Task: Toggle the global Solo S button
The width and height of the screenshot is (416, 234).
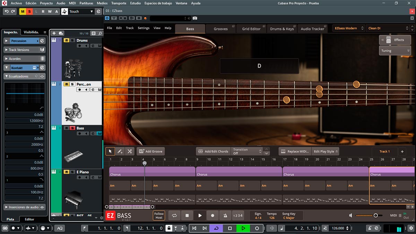Action: coord(29,11)
